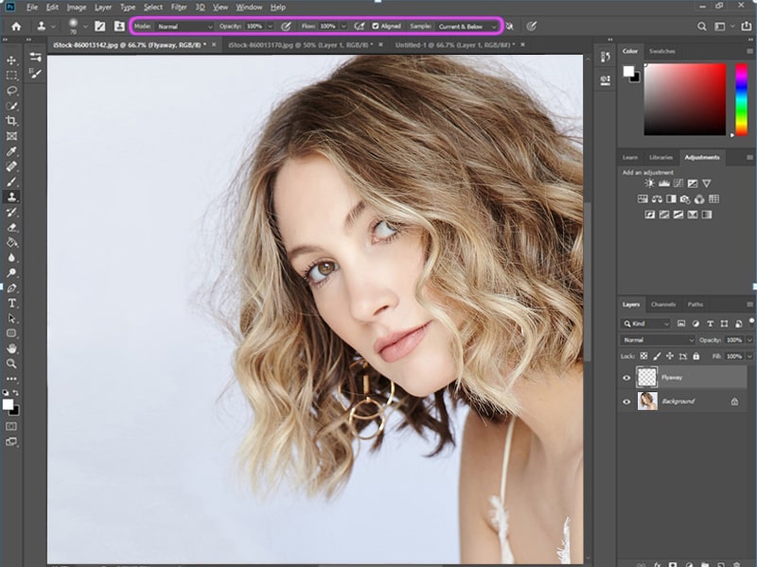Select the Zoom tool in toolbar
The height and width of the screenshot is (567, 757).
11,364
